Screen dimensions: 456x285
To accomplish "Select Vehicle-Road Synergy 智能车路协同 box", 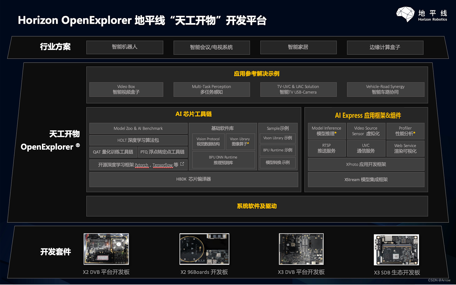I will coord(386,89).
